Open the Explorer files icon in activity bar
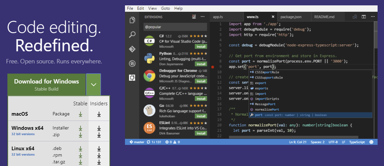This screenshot has height=166, width=384. click(132, 20)
